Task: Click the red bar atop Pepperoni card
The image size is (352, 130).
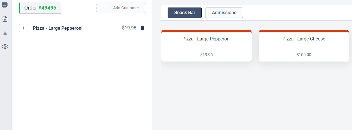Action: coord(206,31)
